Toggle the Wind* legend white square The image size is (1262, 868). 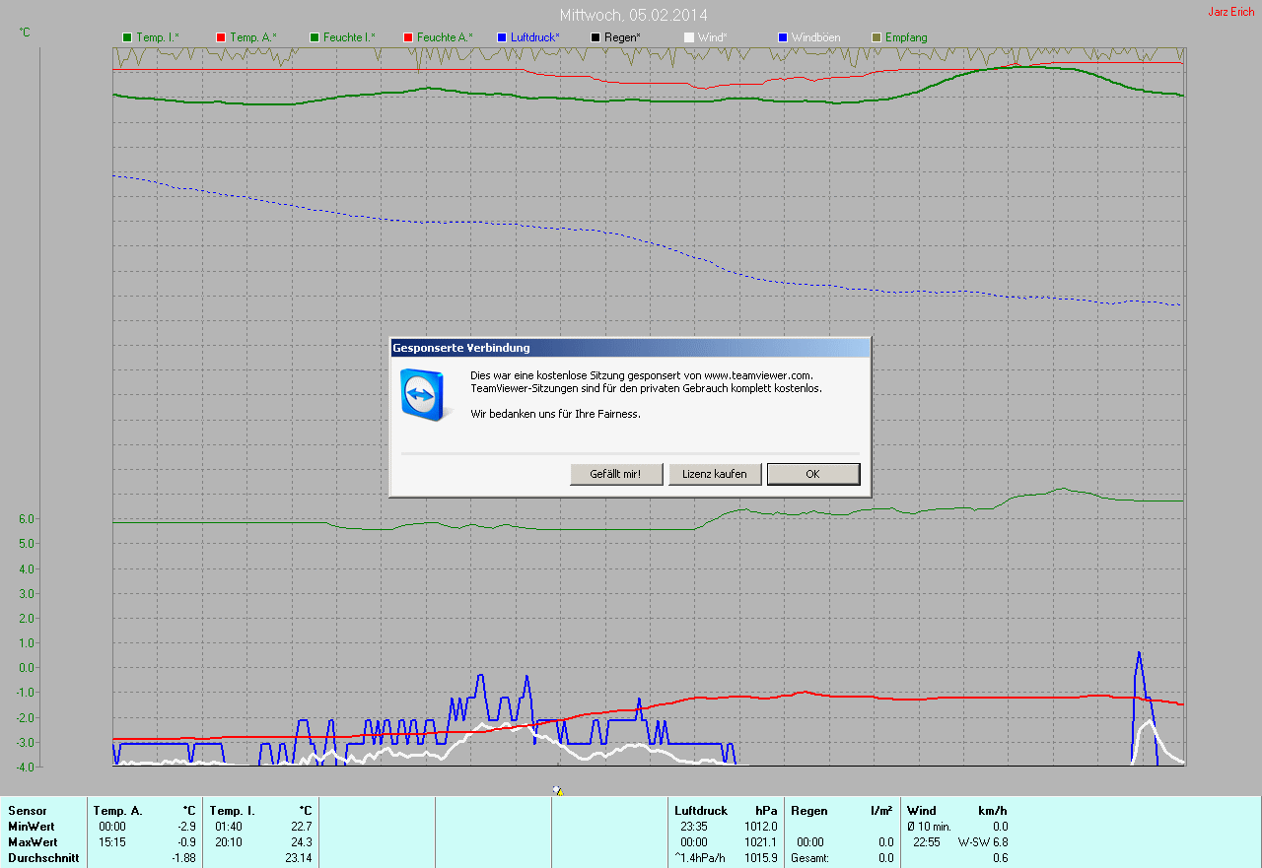pyautogui.click(x=689, y=37)
